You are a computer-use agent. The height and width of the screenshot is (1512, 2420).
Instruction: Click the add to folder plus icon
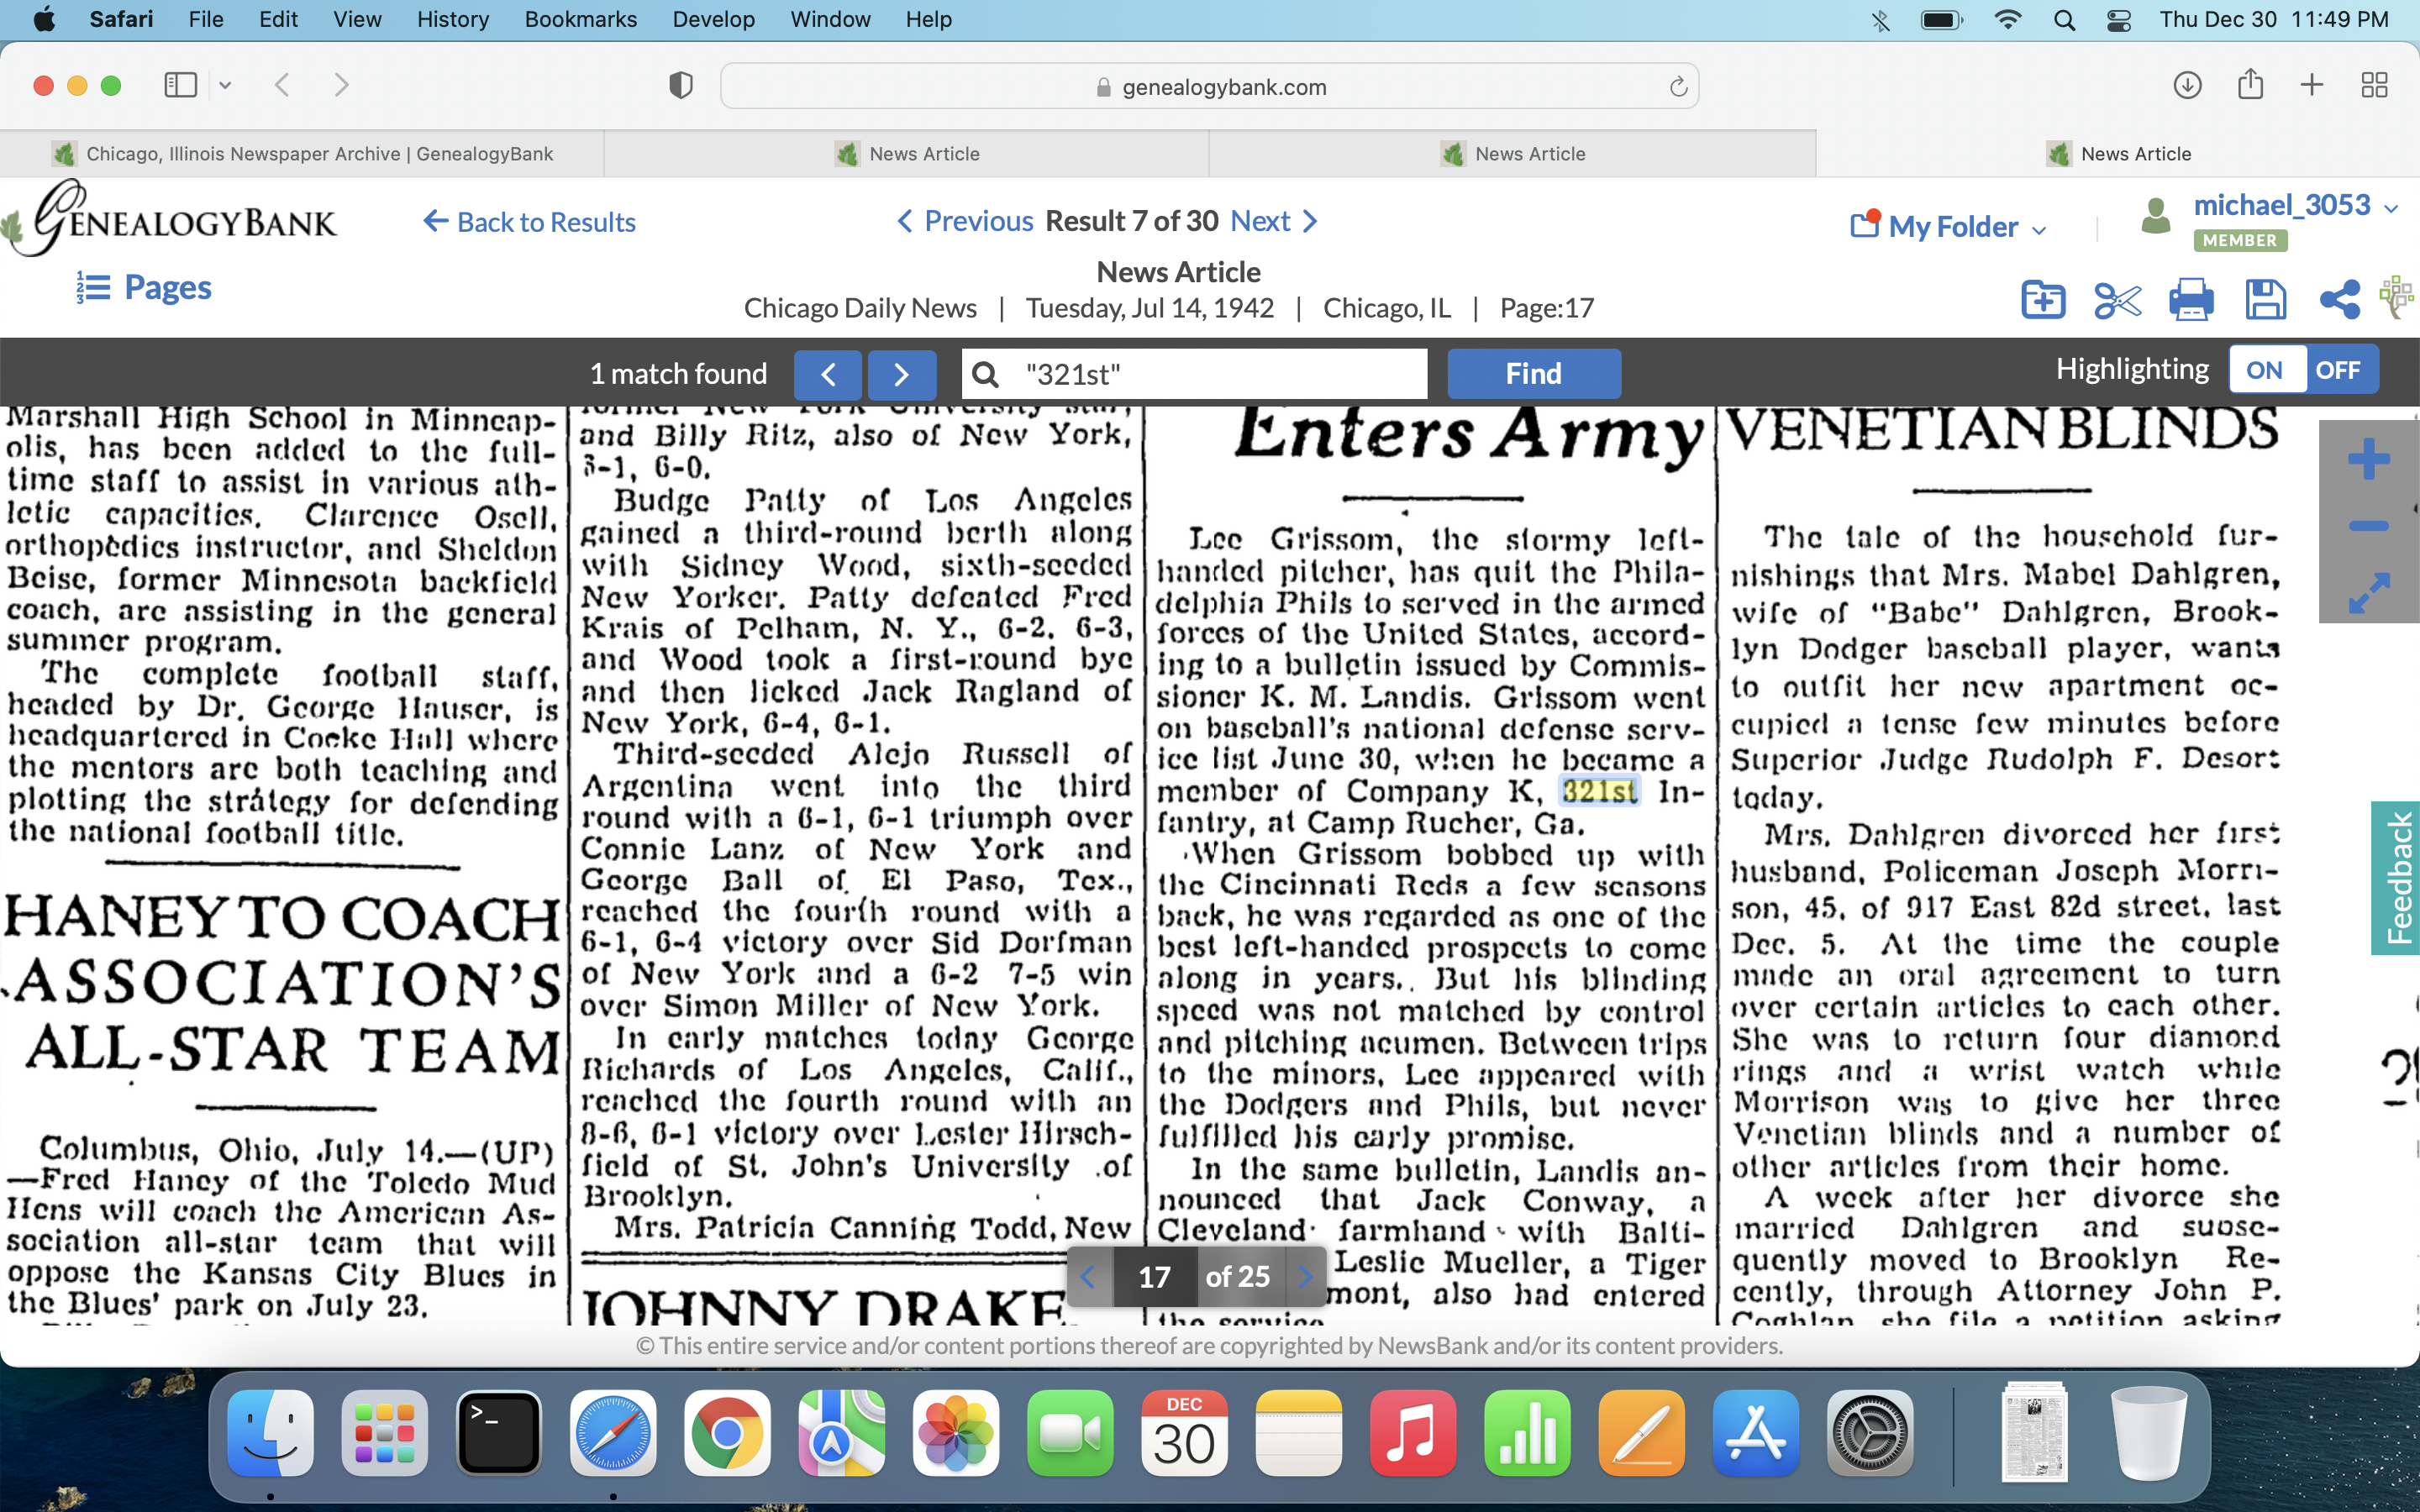pyautogui.click(x=2042, y=299)
